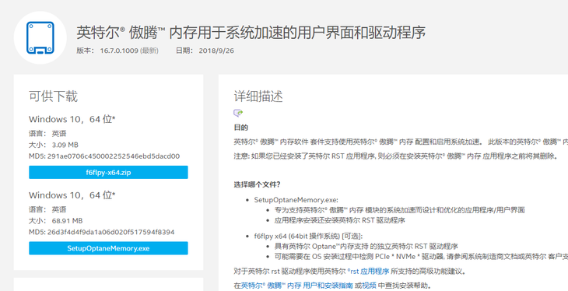Select the MD5 291ae0706c45 hash text

pyautogui.click(x=104, y=156)
